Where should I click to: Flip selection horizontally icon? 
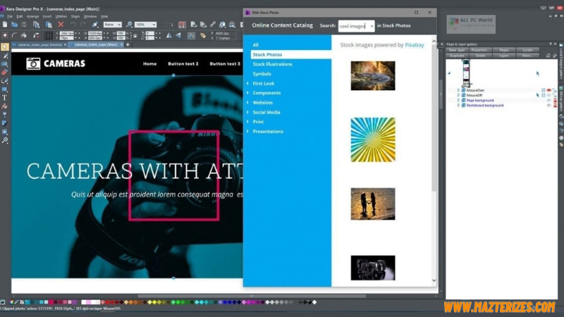point(168,35)
